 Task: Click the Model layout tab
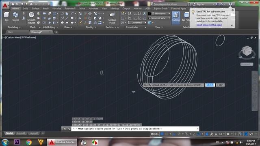(9, 133)
